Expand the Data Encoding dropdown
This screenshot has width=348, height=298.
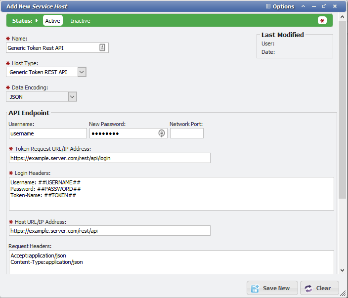(72, 97)
